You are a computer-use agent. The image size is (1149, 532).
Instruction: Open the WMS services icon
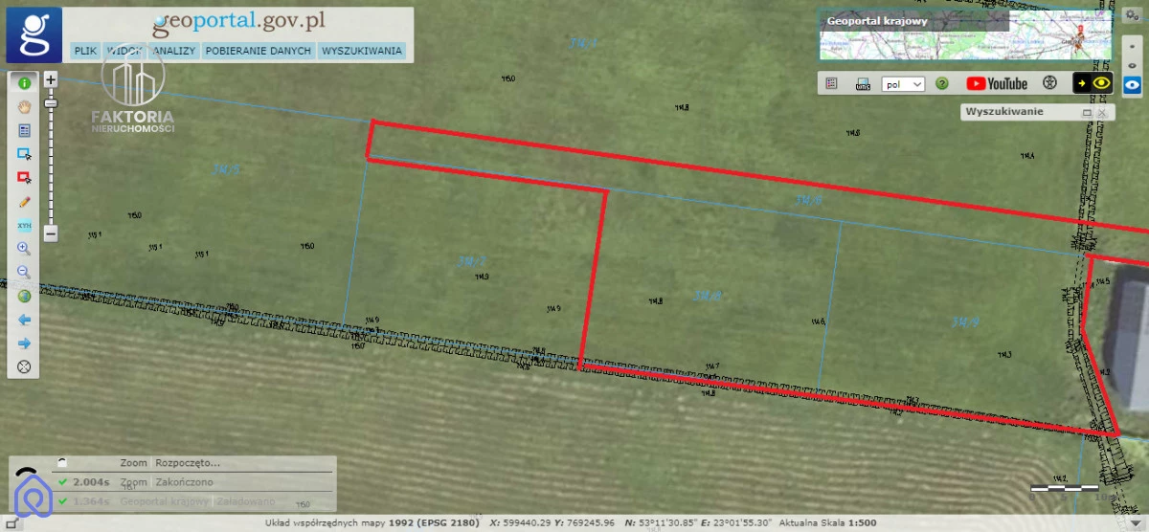point(863,84)
